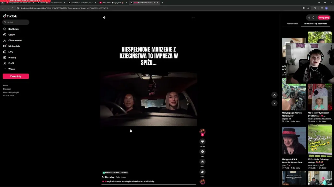Screen dimensions: 334x187
Task: Follow Dzikie.baby with the plus badge
Action: point(202,135)
